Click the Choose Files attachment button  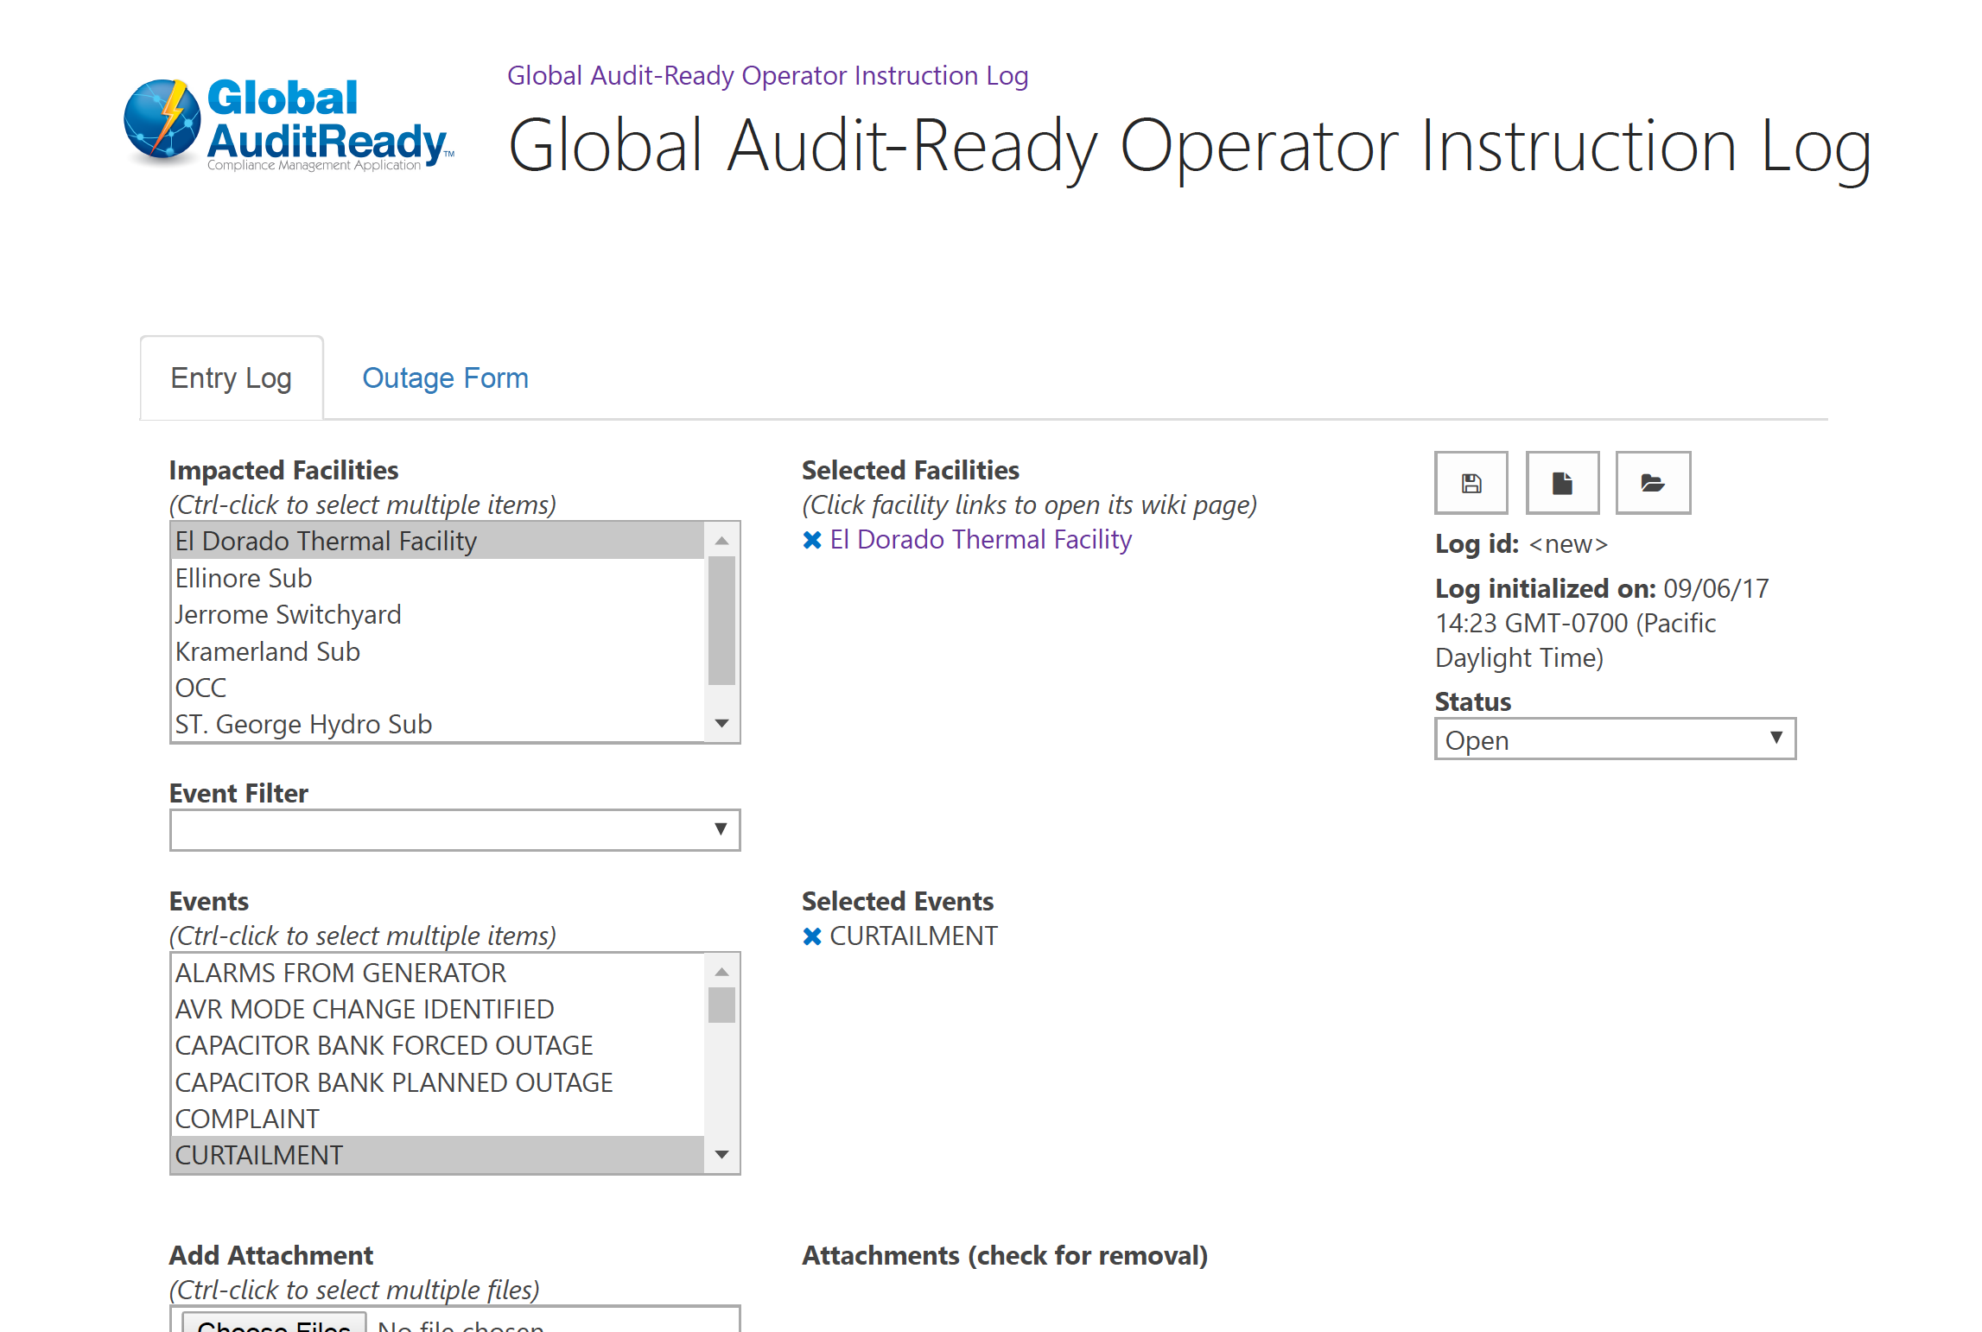tap(274, 1323)
